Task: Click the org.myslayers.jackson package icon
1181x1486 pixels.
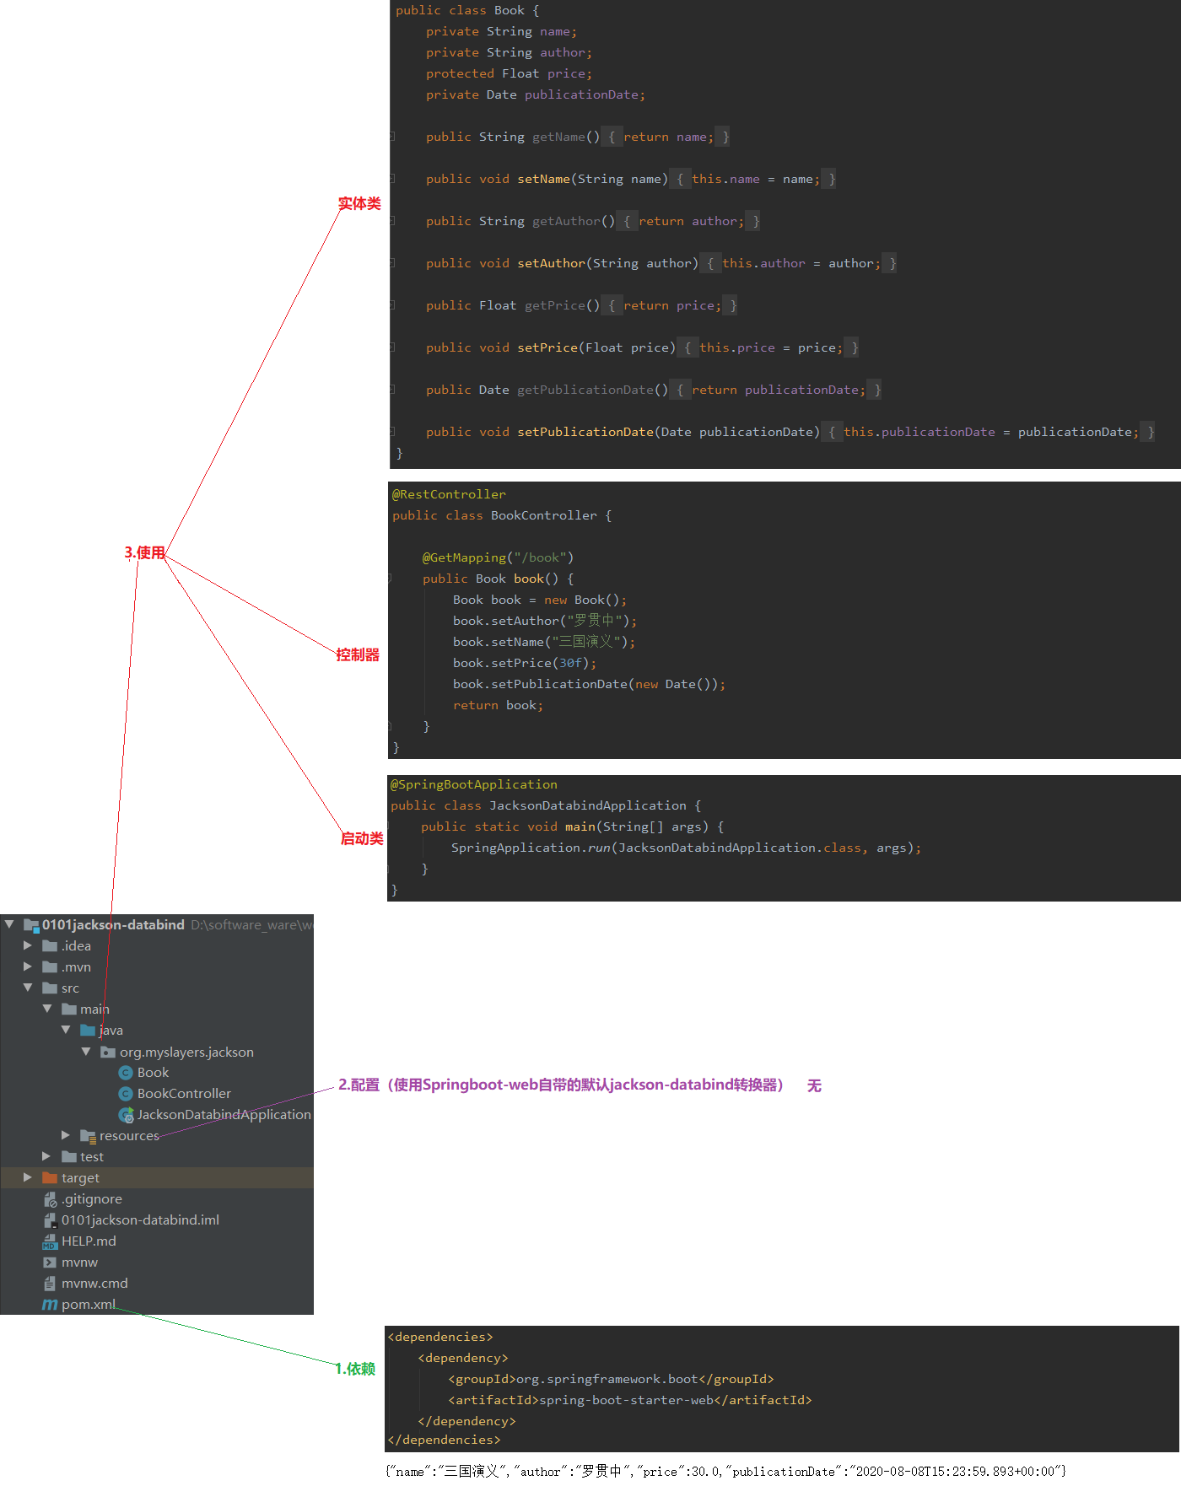Action: point(108,1053)
